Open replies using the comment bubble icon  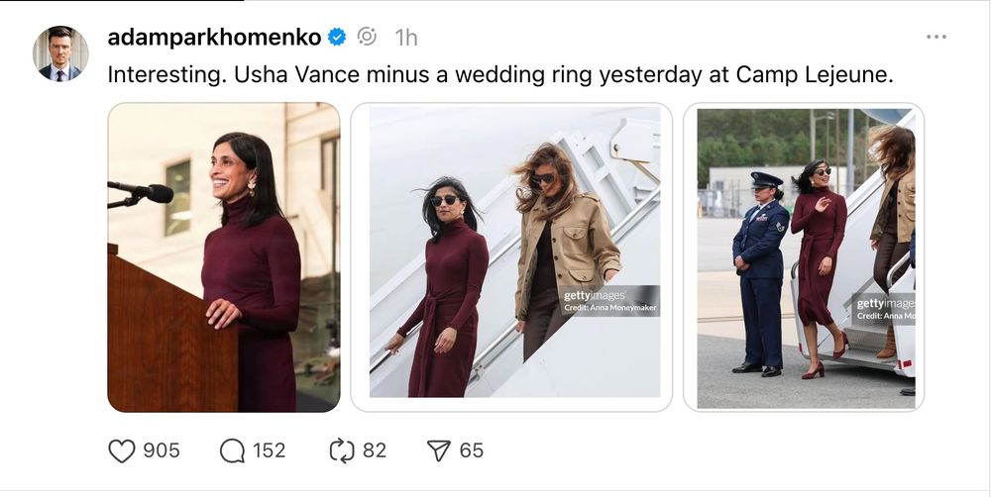tap(232, 451)
